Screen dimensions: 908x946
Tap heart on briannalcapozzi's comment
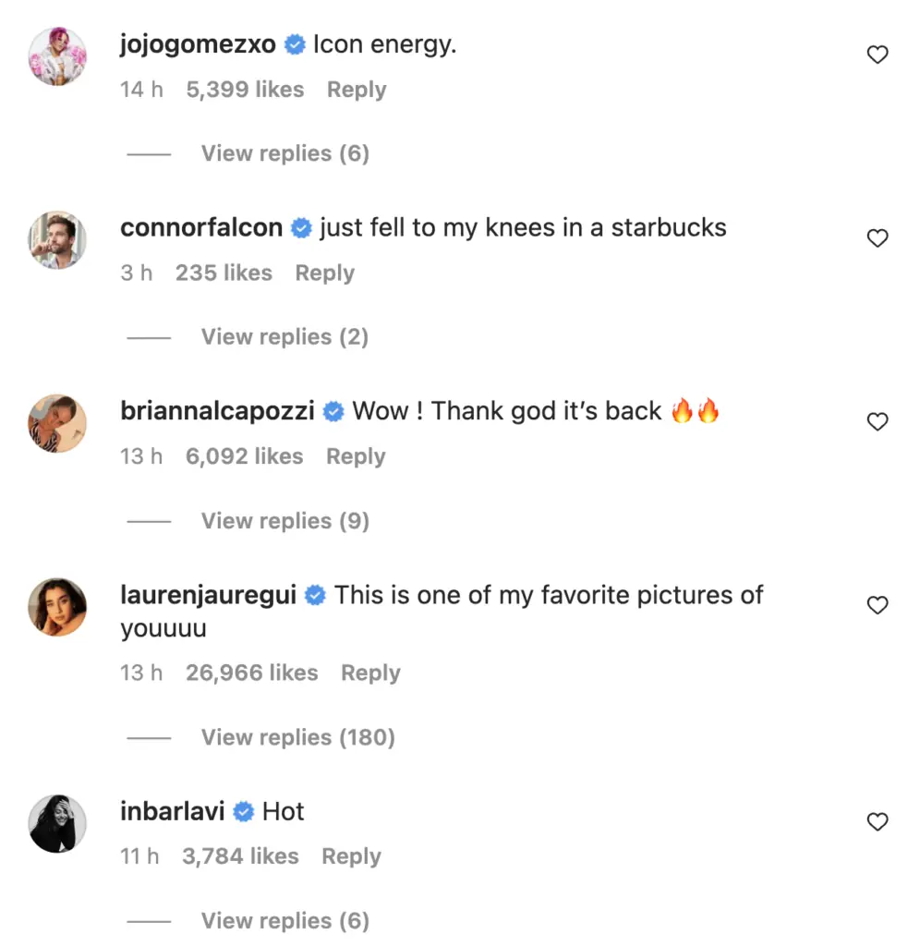pyautogui.click(x=877, y=422)
